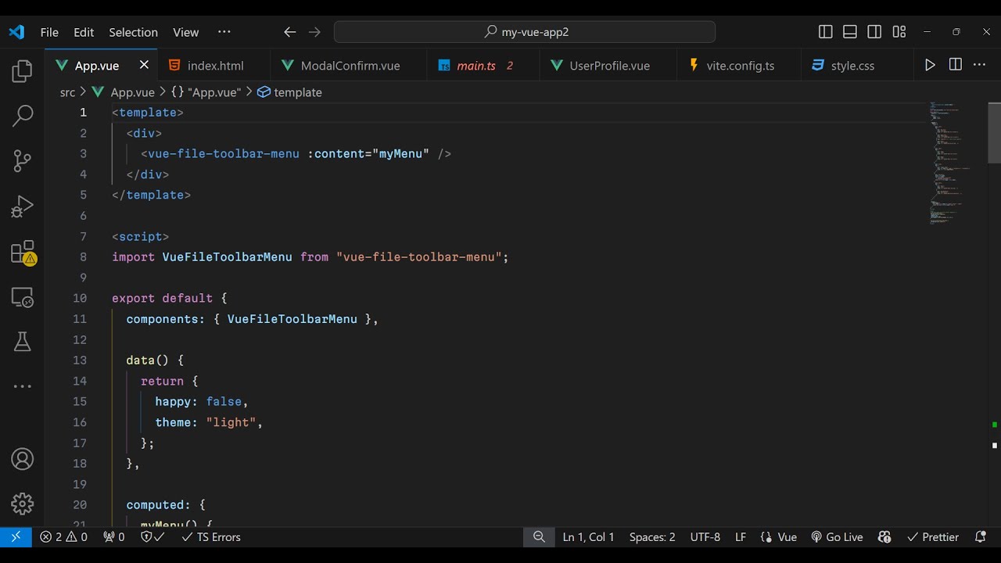
Task: Switch to vite.config.ts tab
Action: click(739, 66)
